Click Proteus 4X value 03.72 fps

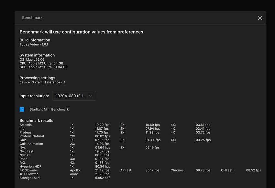(203, 132)
